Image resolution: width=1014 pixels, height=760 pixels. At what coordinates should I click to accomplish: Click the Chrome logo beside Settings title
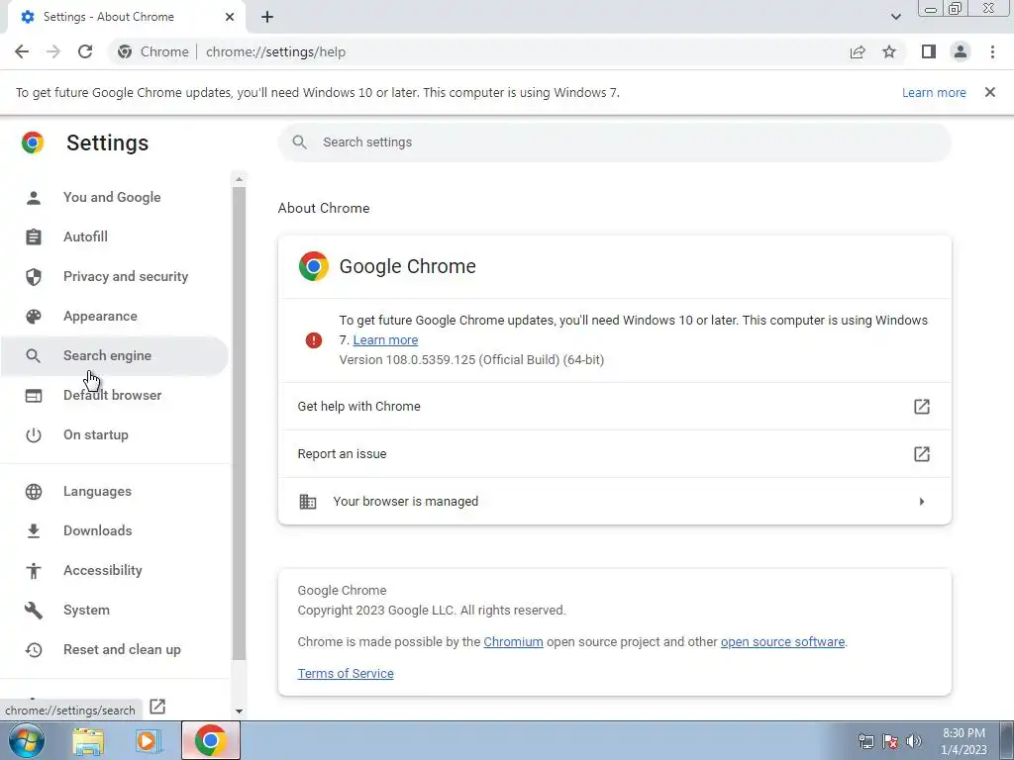(x=33, y=142)
